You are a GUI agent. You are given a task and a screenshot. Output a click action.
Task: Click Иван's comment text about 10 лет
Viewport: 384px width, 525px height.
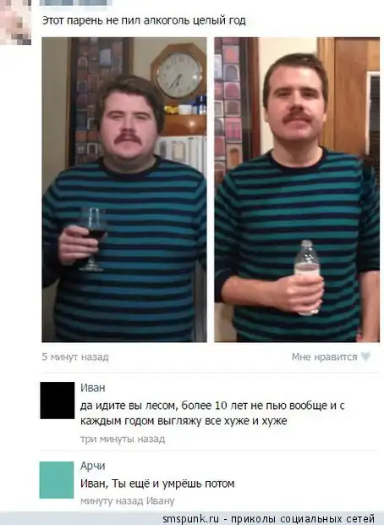pyautogui.click(x=212, y=413)
